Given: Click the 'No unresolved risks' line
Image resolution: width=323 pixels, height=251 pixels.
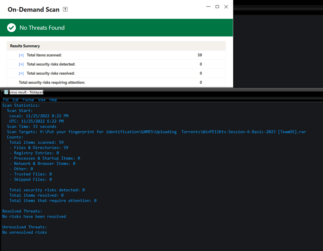Looking at the screenshot, I should 25,232.
